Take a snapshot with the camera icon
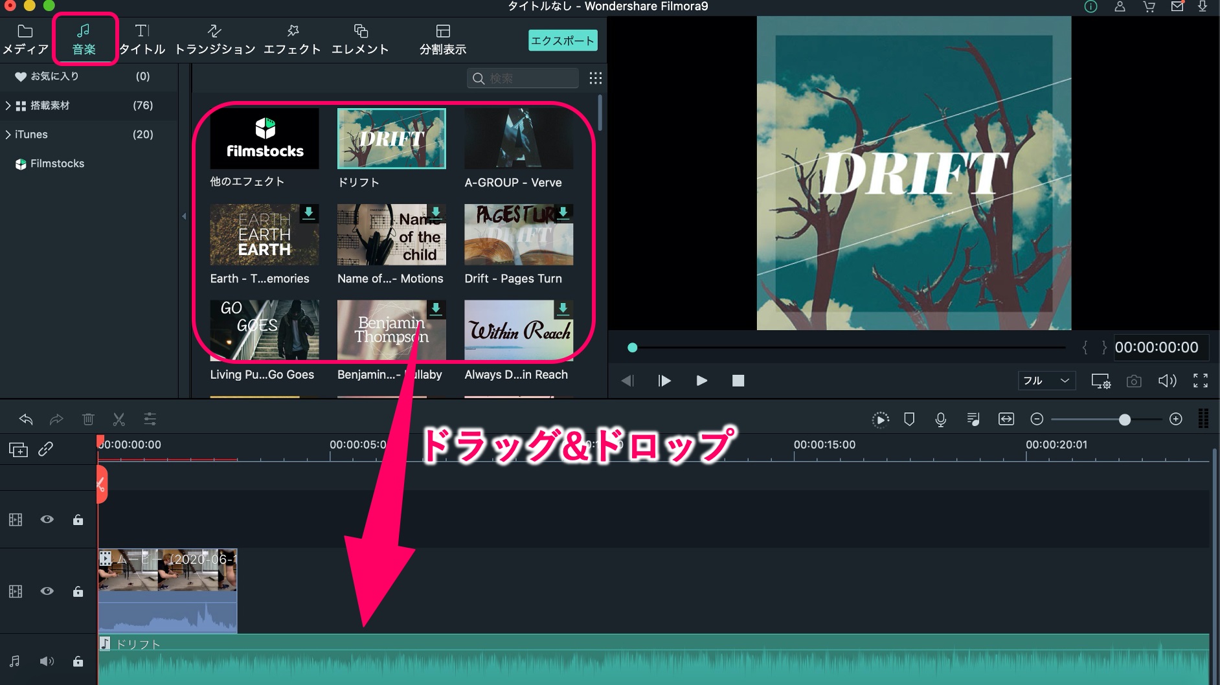The width and height of the screenshot is (1220, 685). [x=1134, y=381]
